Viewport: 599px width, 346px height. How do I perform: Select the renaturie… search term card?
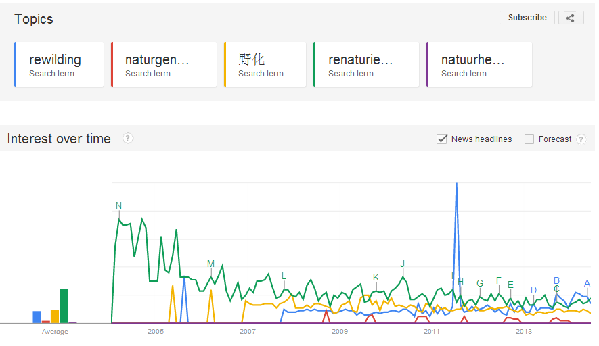366,64
